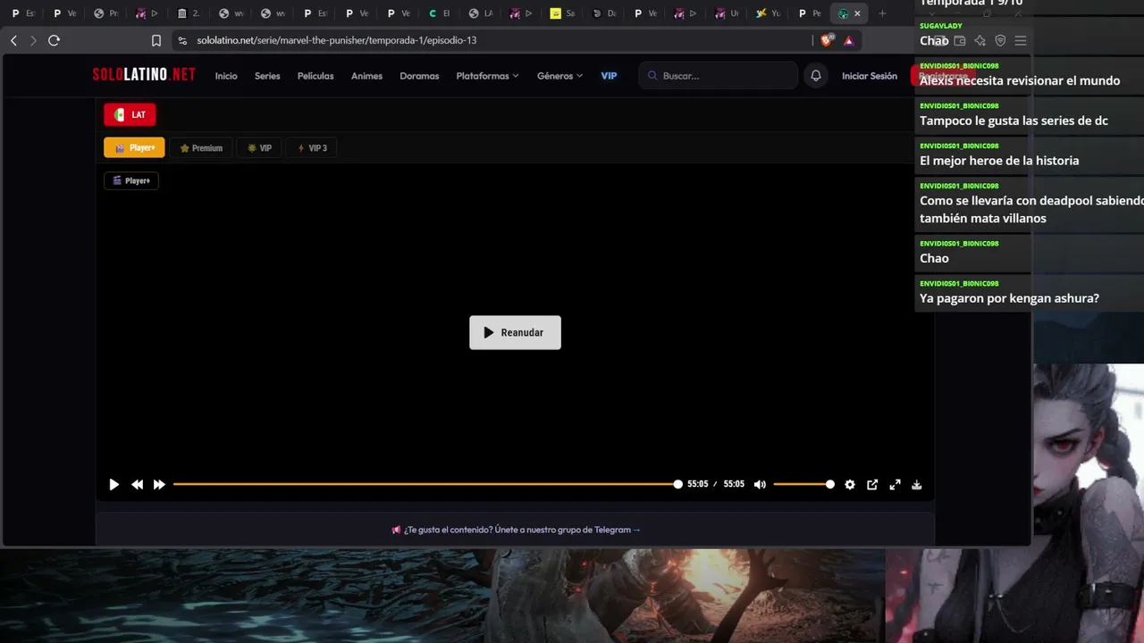Open video in pop-out window icon
The image size is (1144, 643).
tap(872, 484)
